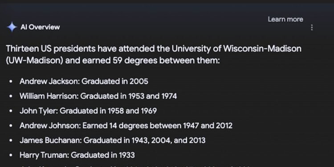Screen dimensions: 334x167
Task: Select the James Buchanan list entry
Action: (113, 140)
